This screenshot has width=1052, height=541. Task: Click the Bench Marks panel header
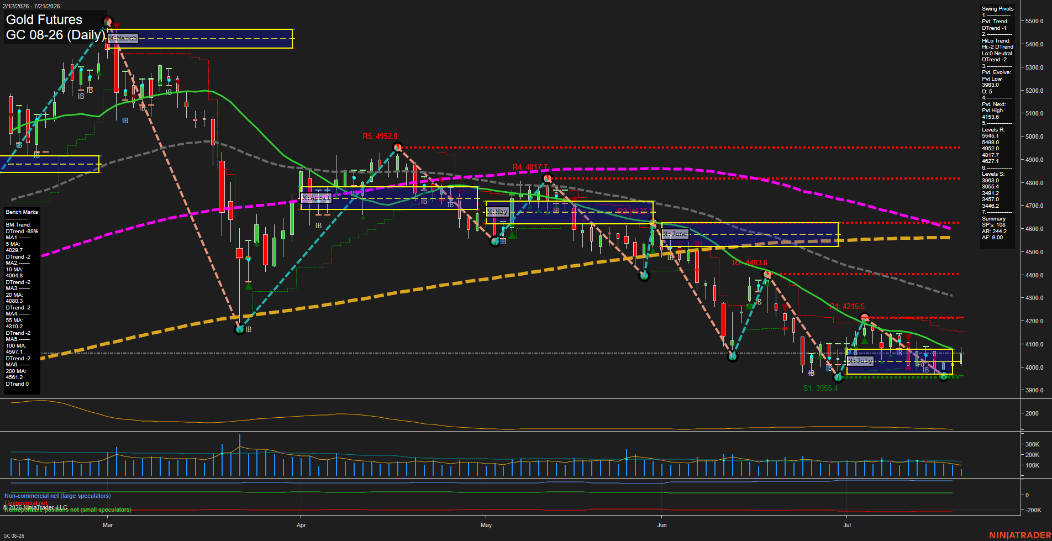(x=22, y=212)
